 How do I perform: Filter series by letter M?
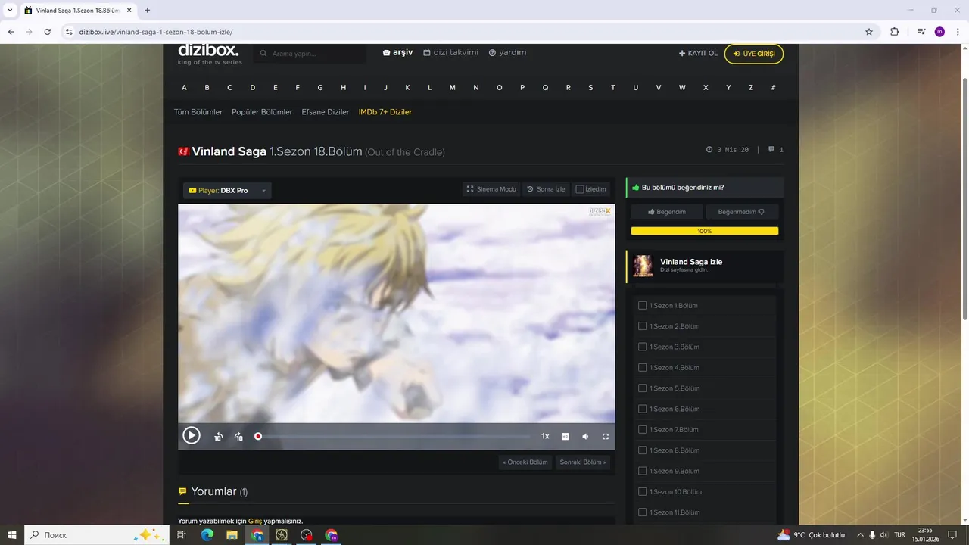453,88
